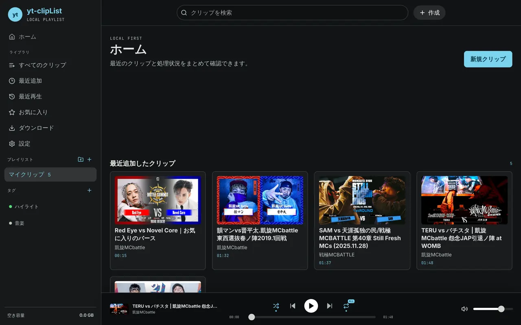This screenshot has height=325, width=521.
Task: Open 設定 settings page
Action: (50, 144)
